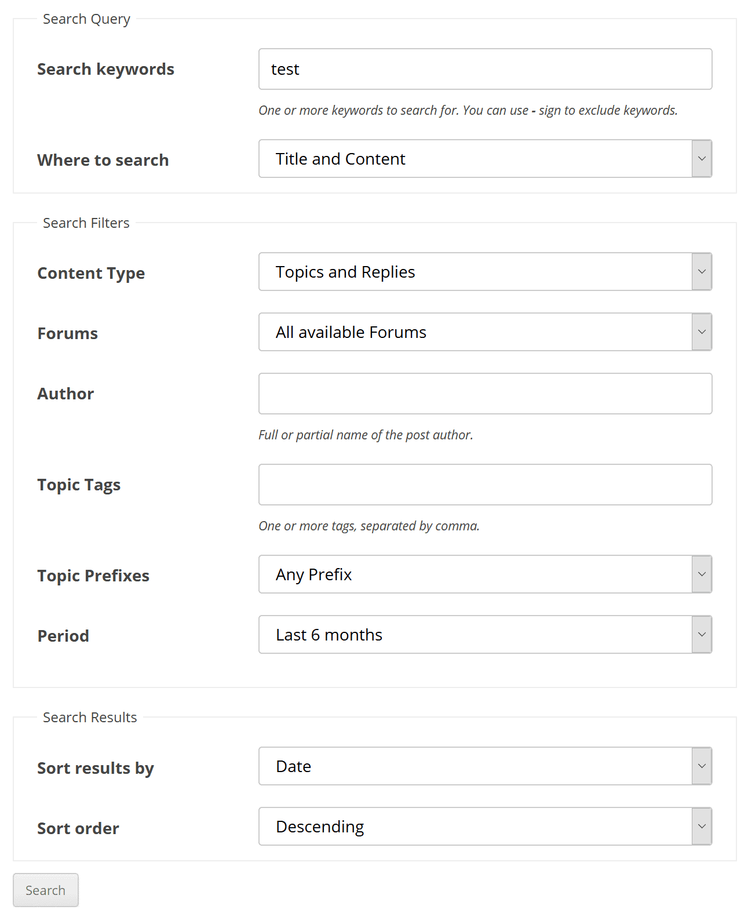The height and width of the screenshot is (917, 748).
Task: Open the All available Forums dropdown
Action: pyautogui.click(x=485, y=332)
